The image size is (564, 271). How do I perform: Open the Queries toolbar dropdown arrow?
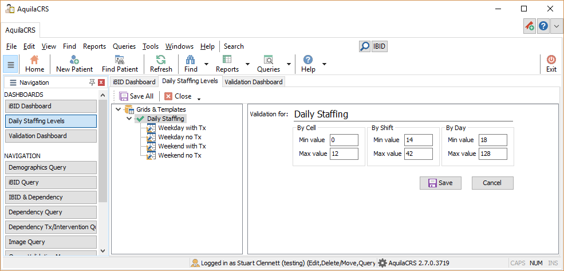(x=289, y=64)
